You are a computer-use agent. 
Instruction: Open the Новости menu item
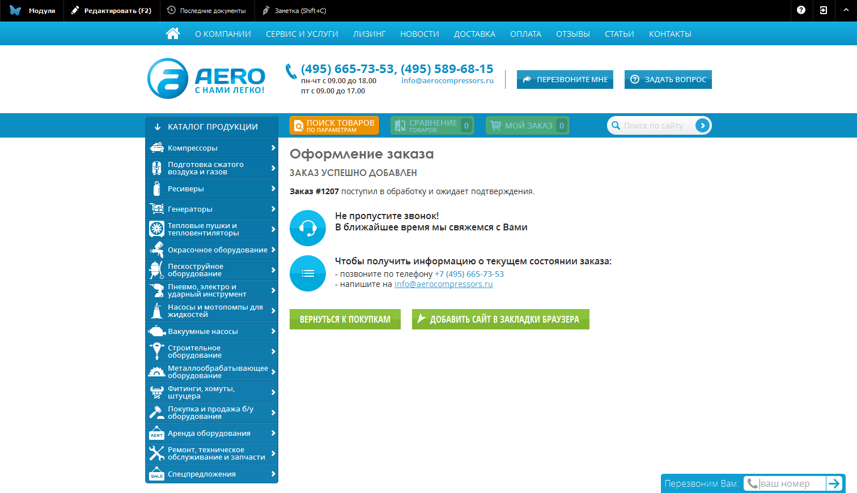419,34
